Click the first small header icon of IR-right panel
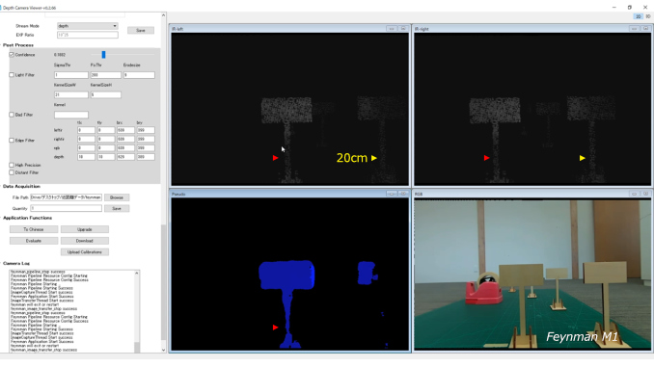Image resolution: width=654 pixels, height=367 pixels. (634, 29)
